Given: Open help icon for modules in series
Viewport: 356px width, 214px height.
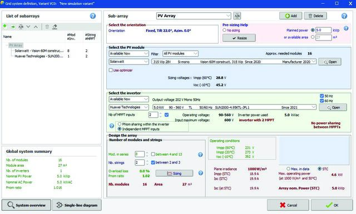Looking at the screenshot, I should 200,155.
